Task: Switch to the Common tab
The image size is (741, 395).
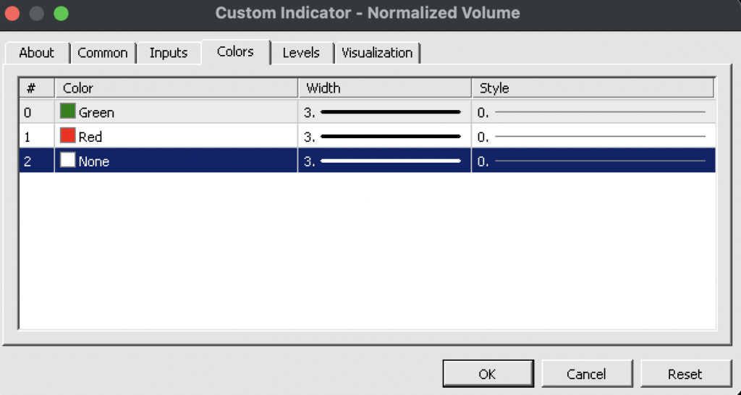Action: pos(102,53)
